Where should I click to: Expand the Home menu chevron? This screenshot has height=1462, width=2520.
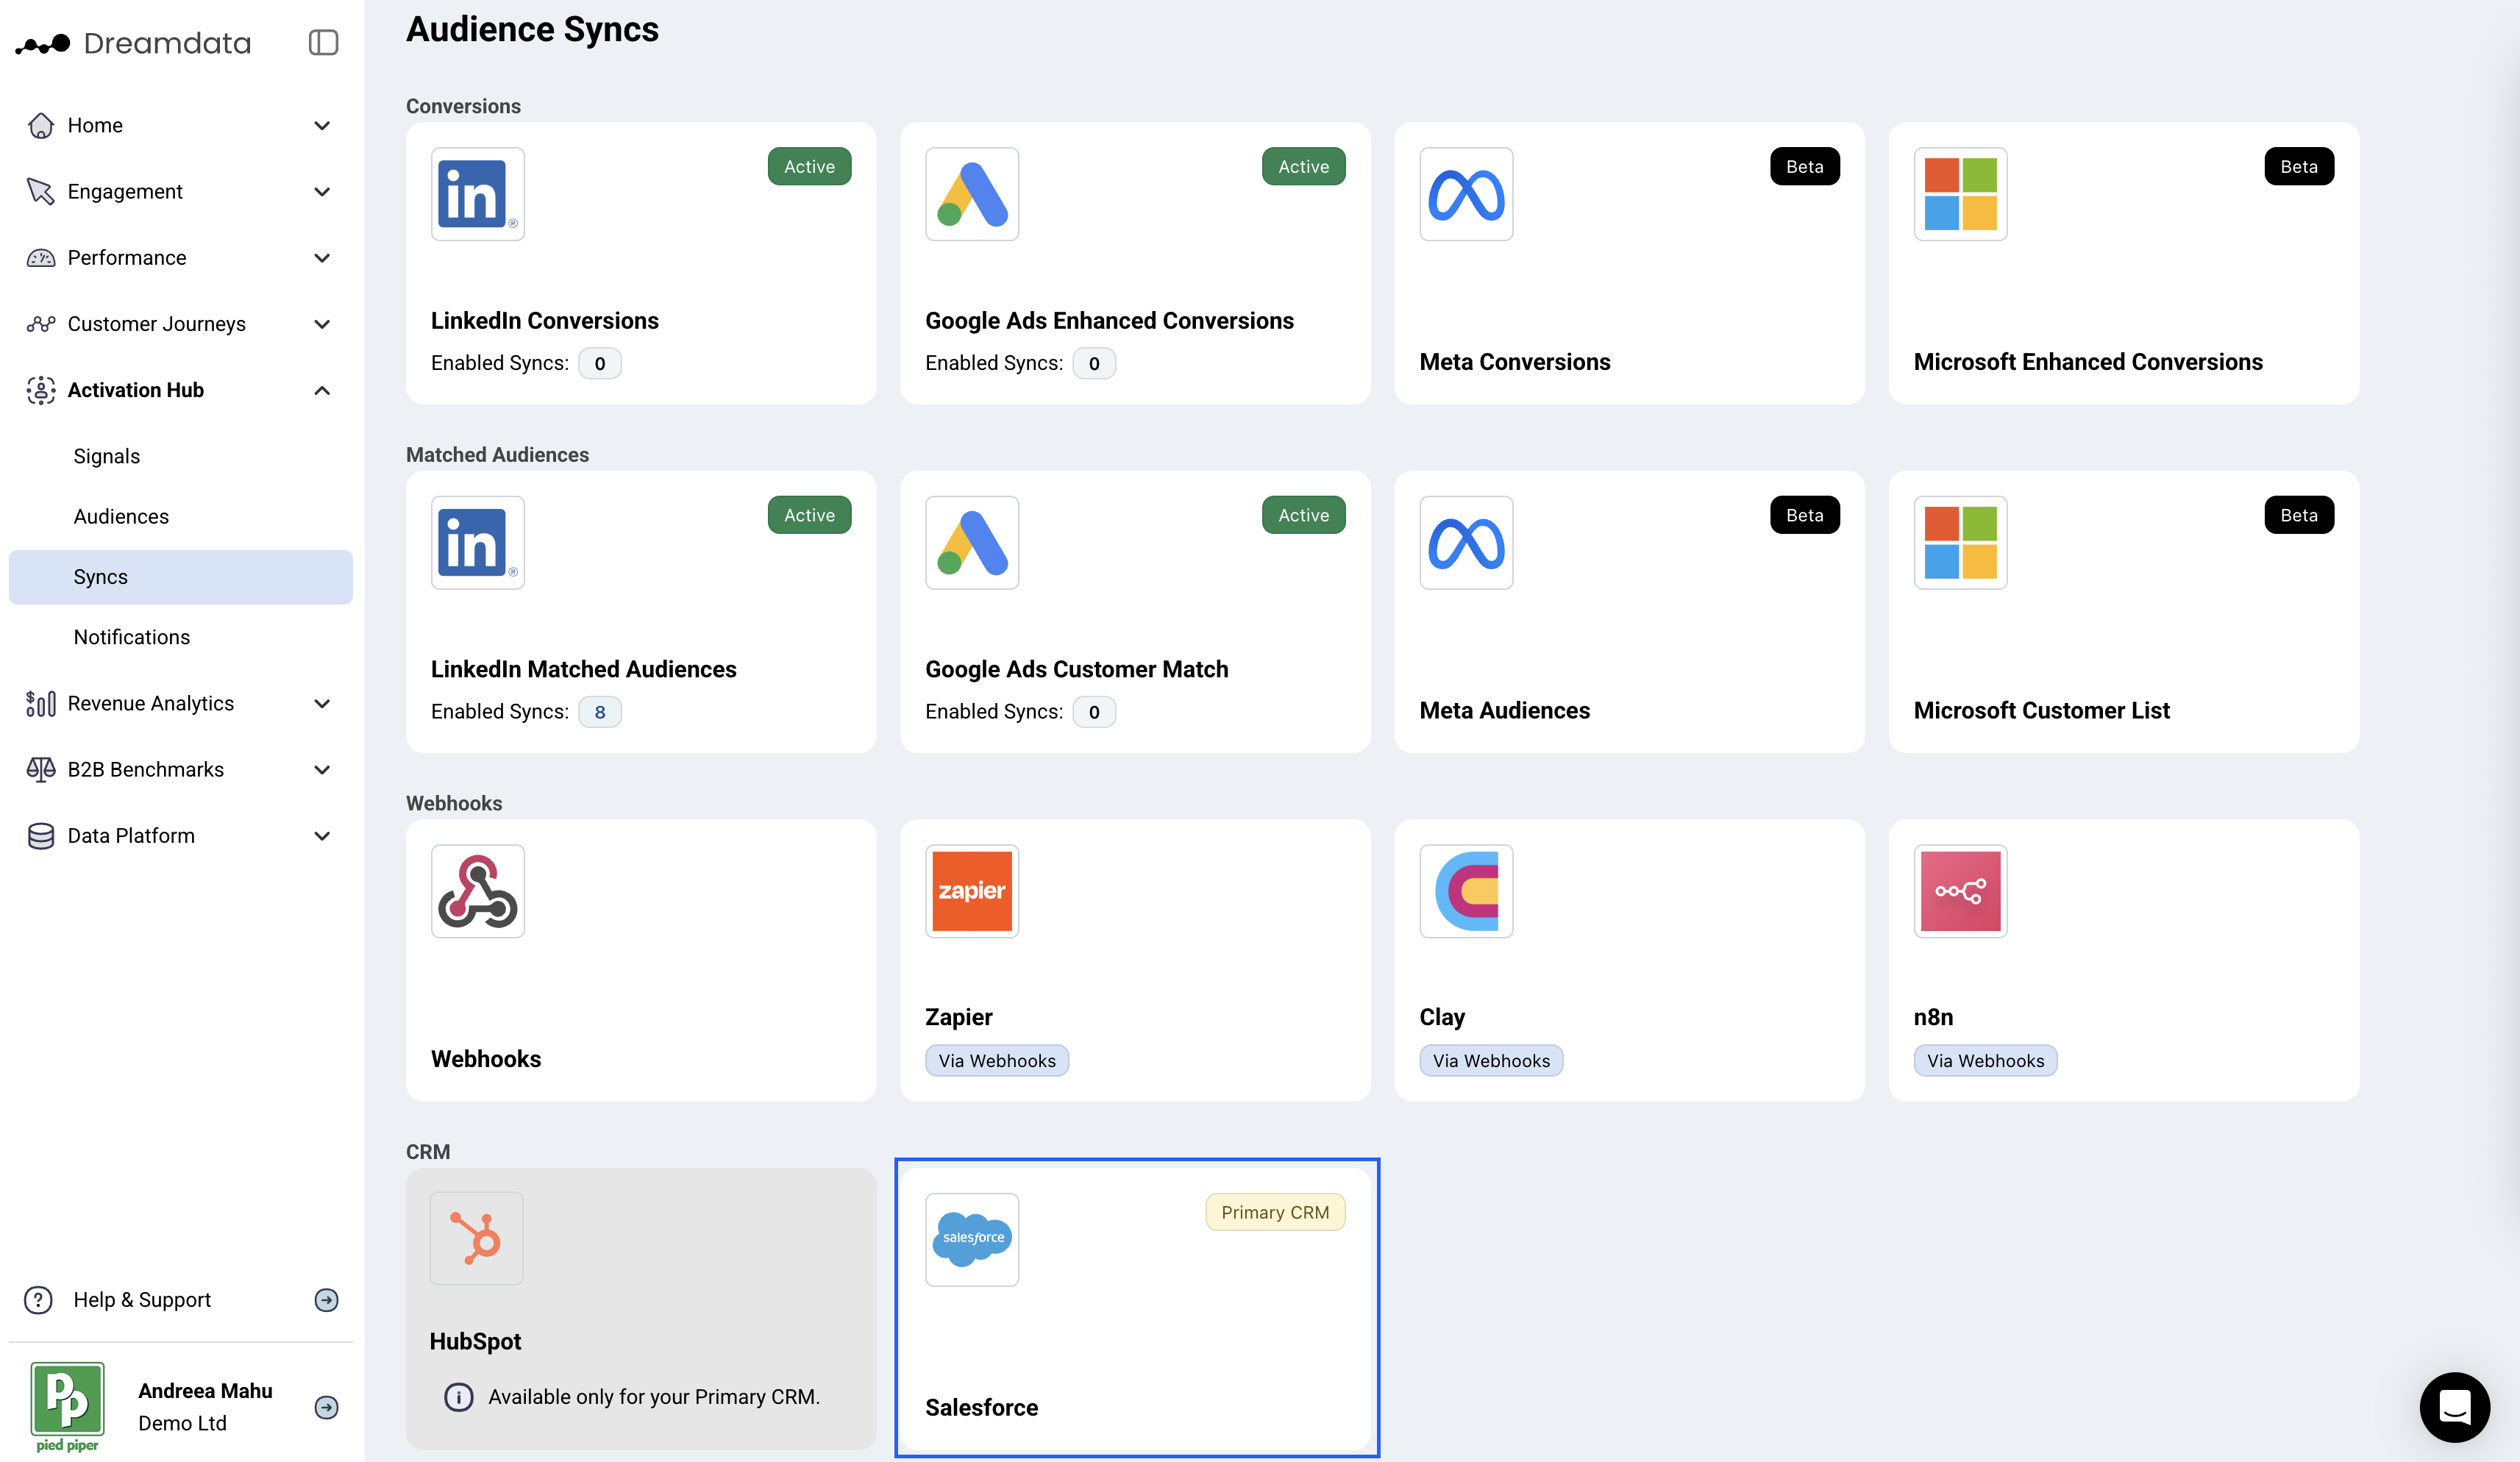[x=322, y=126]
